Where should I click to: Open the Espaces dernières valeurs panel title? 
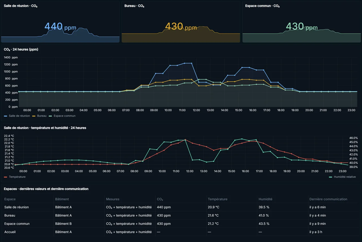tap(46, 189)
